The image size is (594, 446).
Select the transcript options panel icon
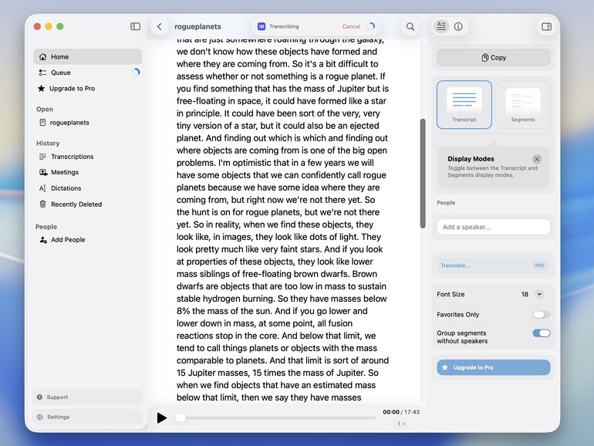tap(441, 26)
